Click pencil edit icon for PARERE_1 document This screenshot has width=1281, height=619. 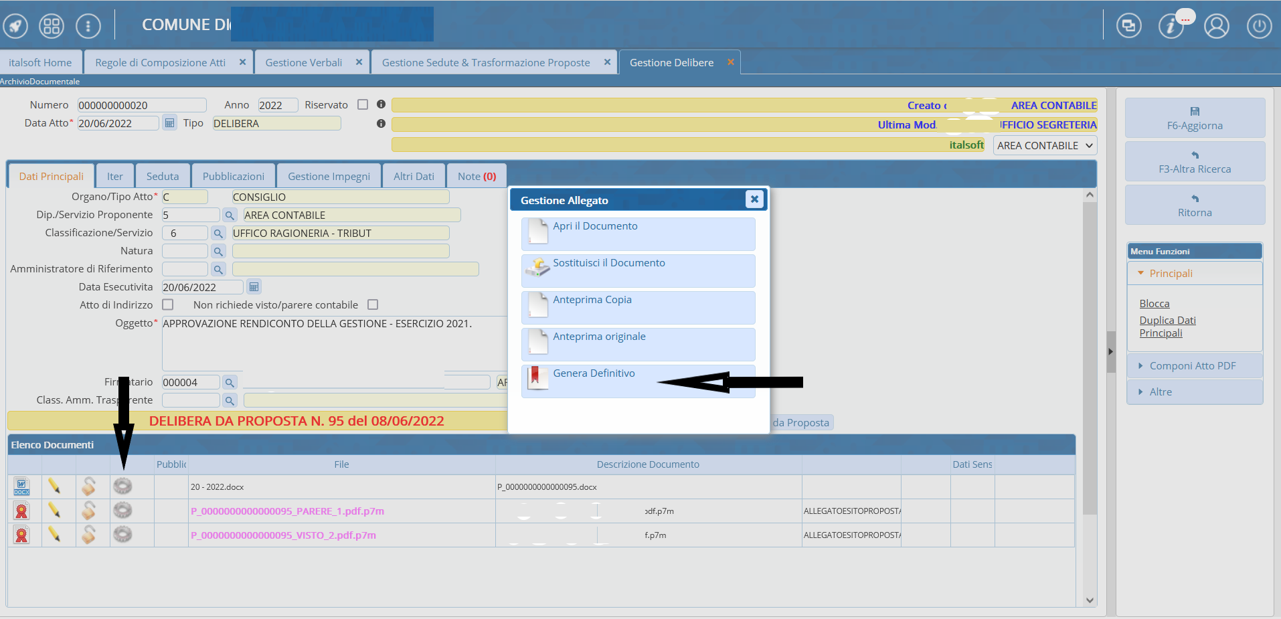(54, 511)
